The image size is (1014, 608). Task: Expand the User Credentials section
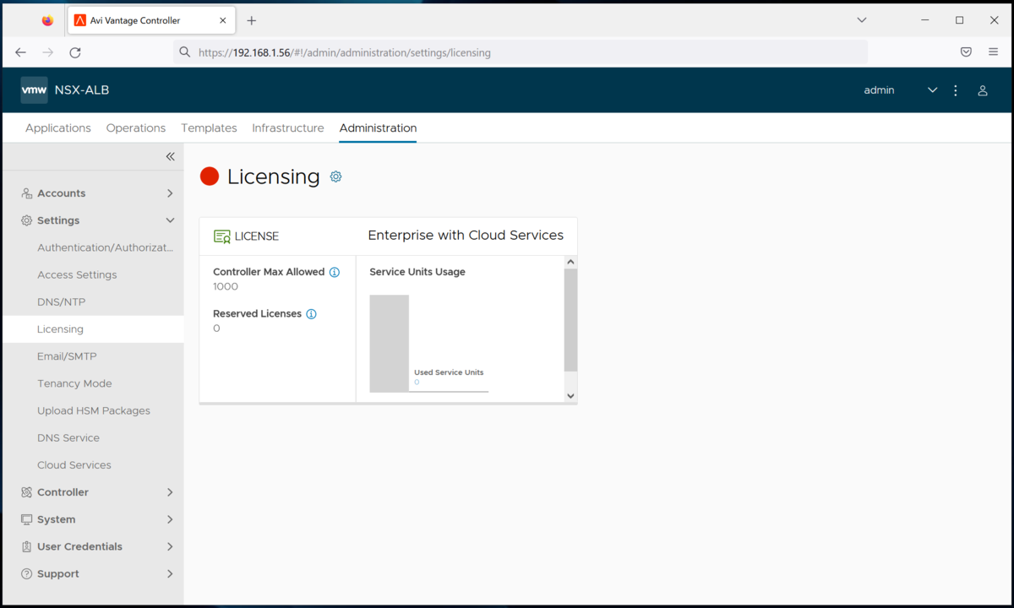coord(170,546)
